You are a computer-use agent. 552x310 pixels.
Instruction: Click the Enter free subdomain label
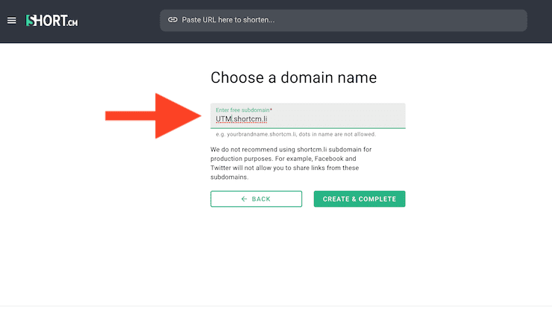[242, 110]
